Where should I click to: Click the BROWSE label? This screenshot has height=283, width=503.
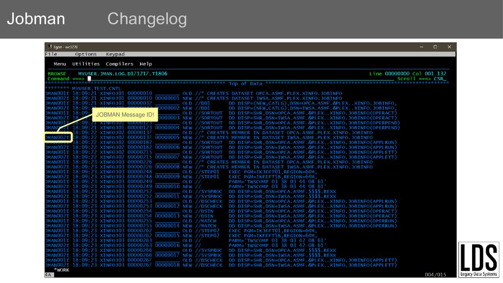[x=57, y=74]
